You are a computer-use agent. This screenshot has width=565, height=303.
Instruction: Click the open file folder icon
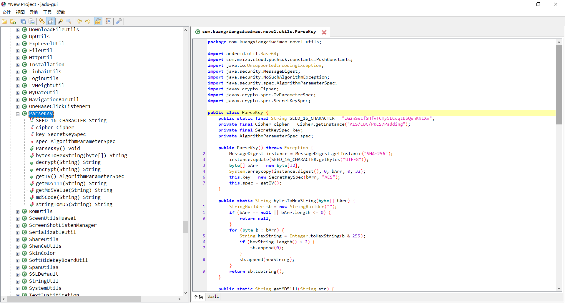[x=4, y=21]
